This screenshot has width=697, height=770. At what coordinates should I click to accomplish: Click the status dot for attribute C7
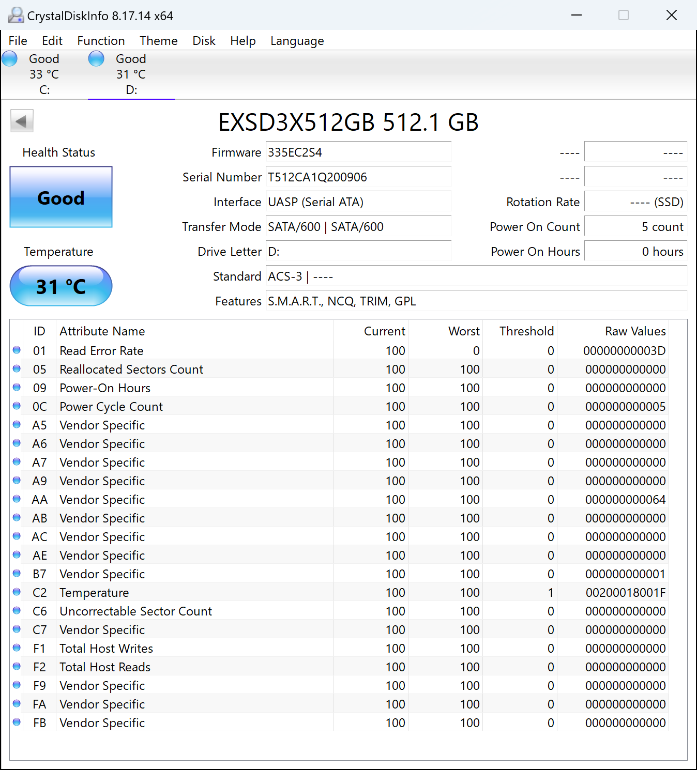(x=17, y=629)
